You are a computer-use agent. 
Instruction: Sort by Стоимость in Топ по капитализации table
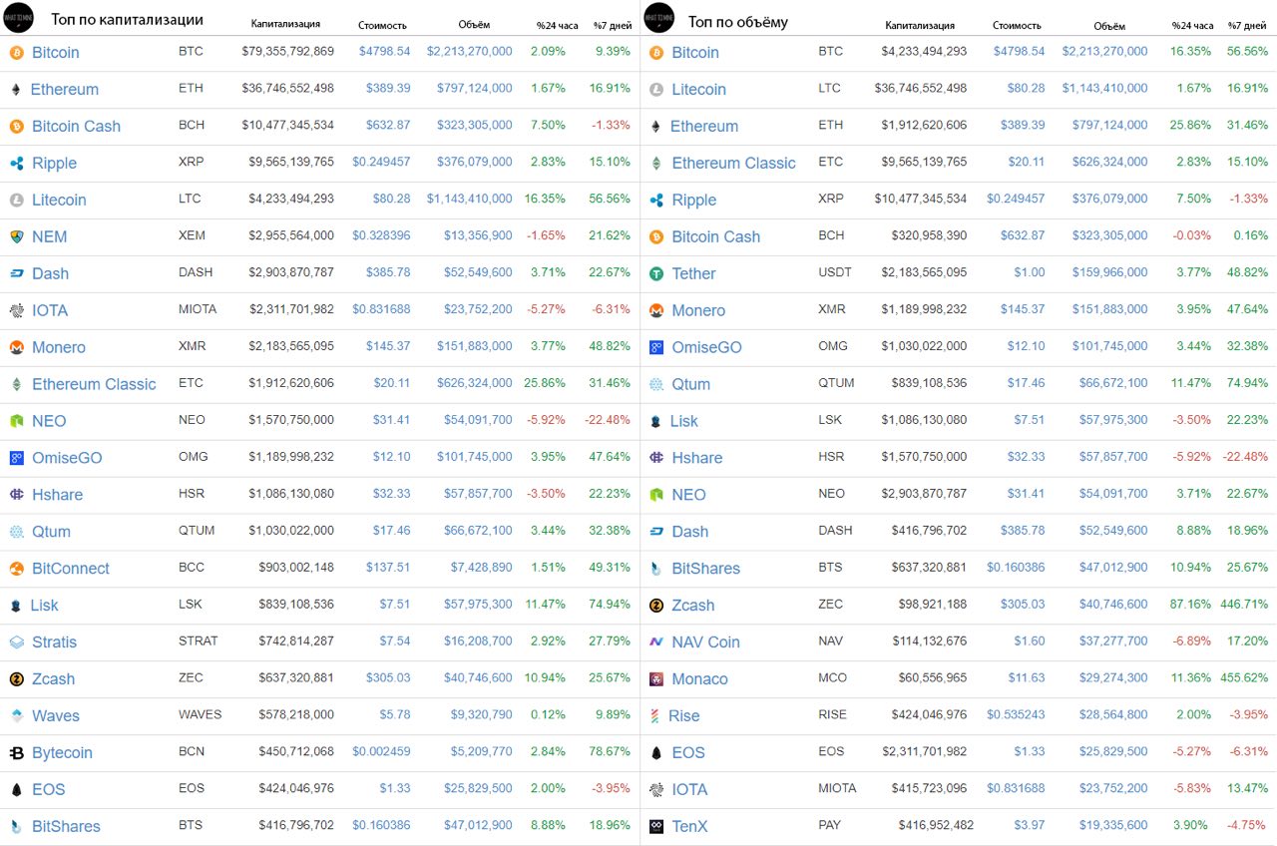tap(382, 24)
